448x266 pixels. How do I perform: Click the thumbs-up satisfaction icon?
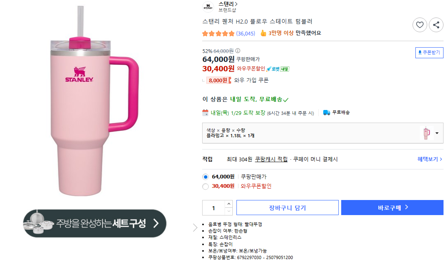(263, 33)
